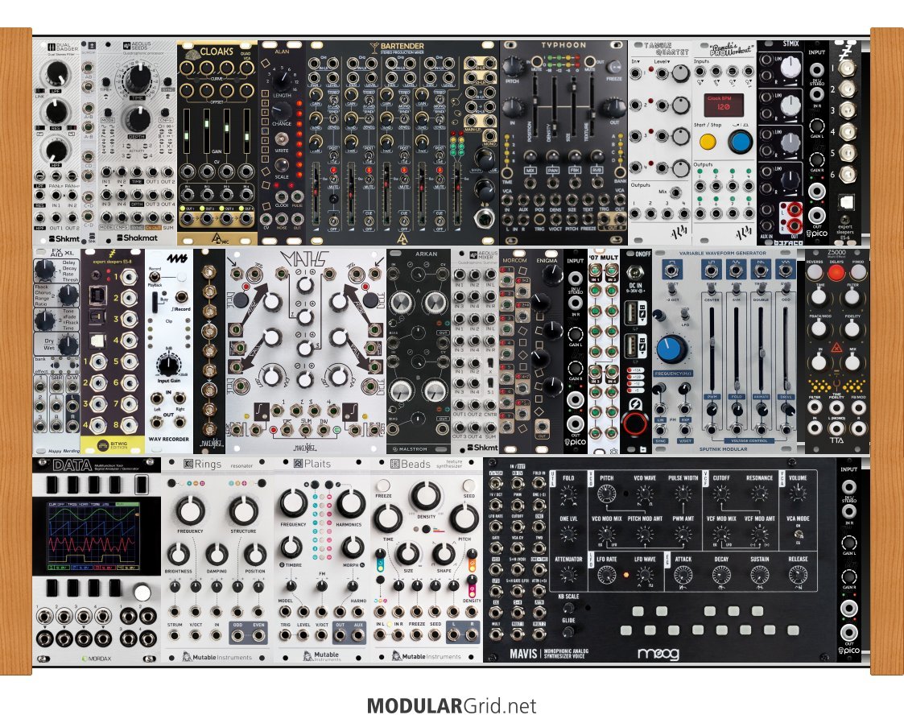This screenshot has height=723, width=904.
Task: Click the MODULARGrid.net logo
Action: coord(452,706)
